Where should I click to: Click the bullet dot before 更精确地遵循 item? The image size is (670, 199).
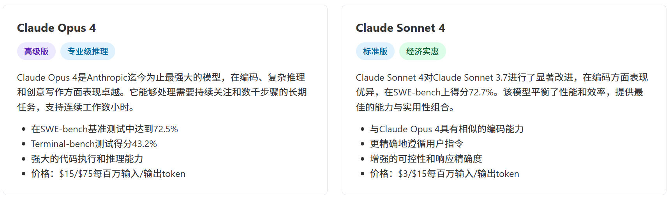pyautogui.click(x=363, y=144)
